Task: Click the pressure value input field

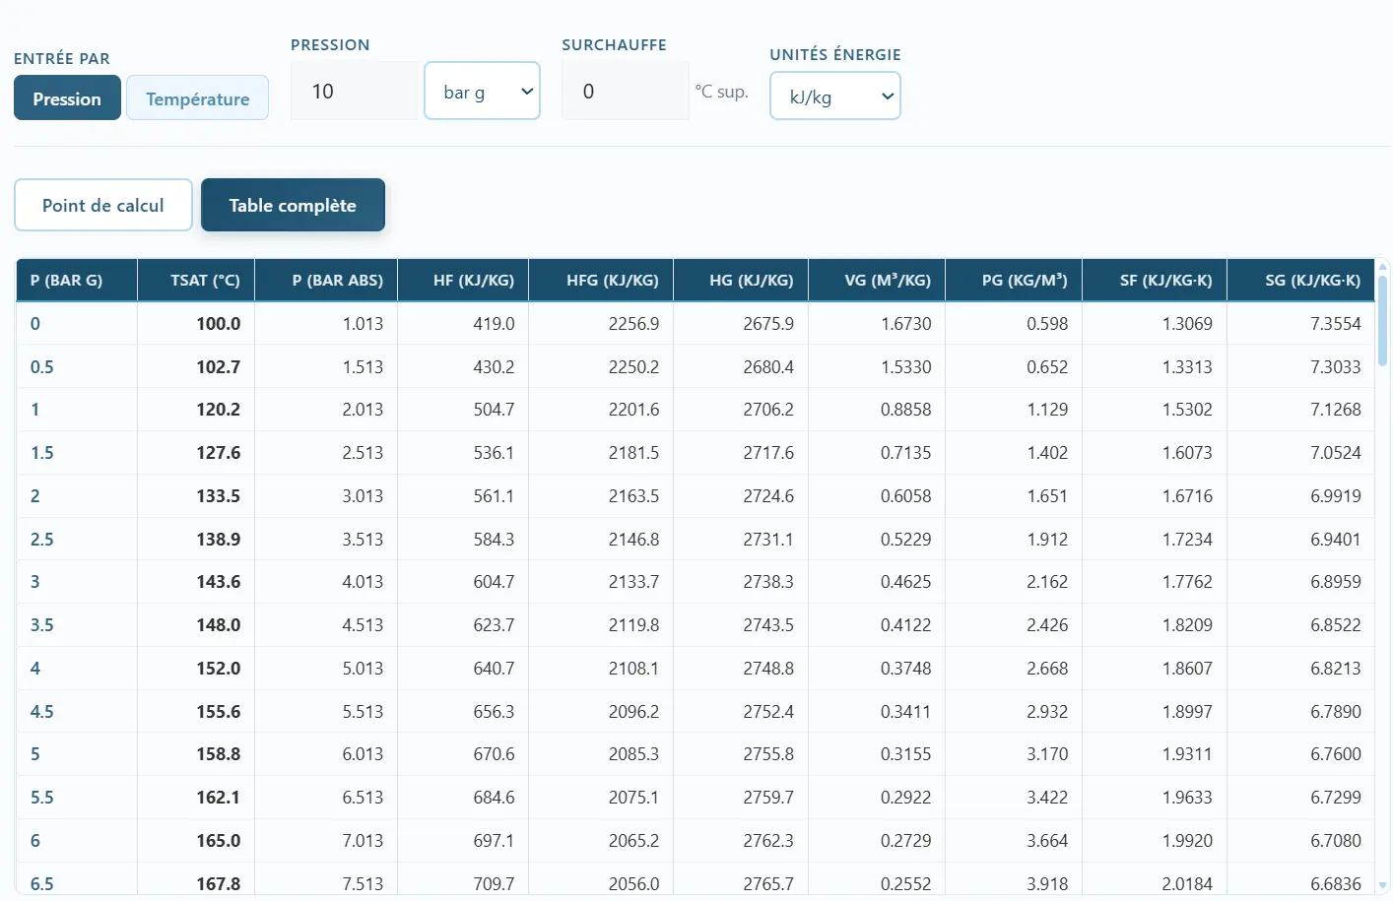Action: (354, 92)
